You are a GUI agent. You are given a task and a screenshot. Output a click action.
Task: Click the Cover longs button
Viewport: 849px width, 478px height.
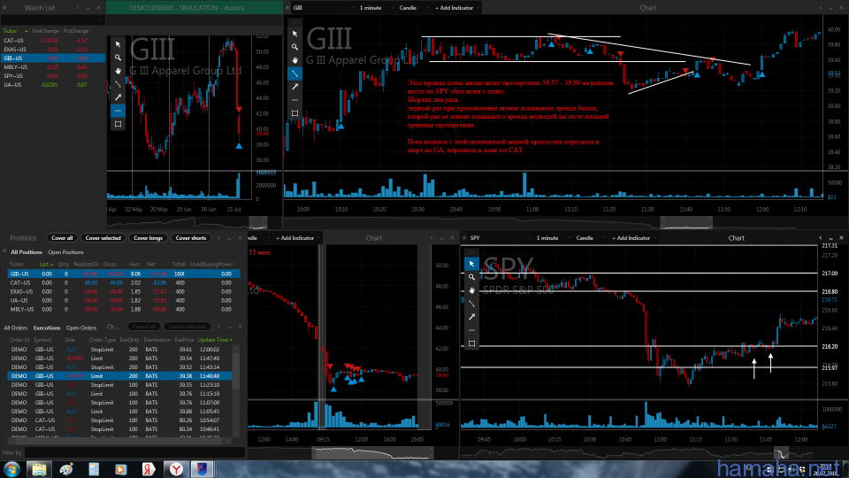pos(148,238)
